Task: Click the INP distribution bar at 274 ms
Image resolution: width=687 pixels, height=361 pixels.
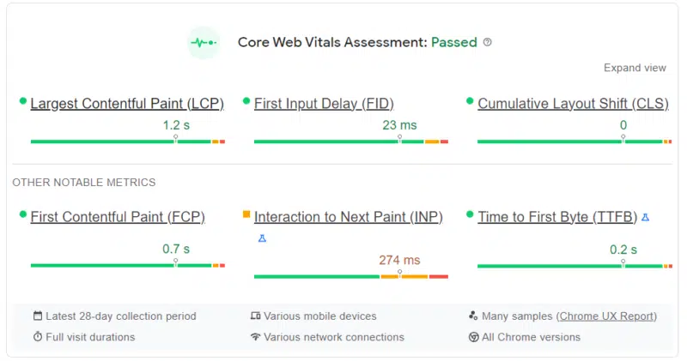Action: pyautogui.click(x=400, y=275)
